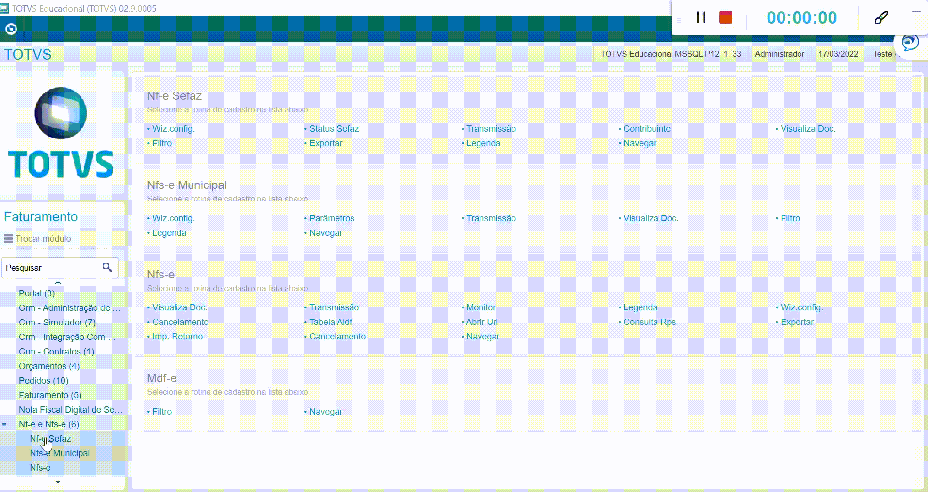Open Parâmetros under Nfs-e Municipal

coord(332,218)
